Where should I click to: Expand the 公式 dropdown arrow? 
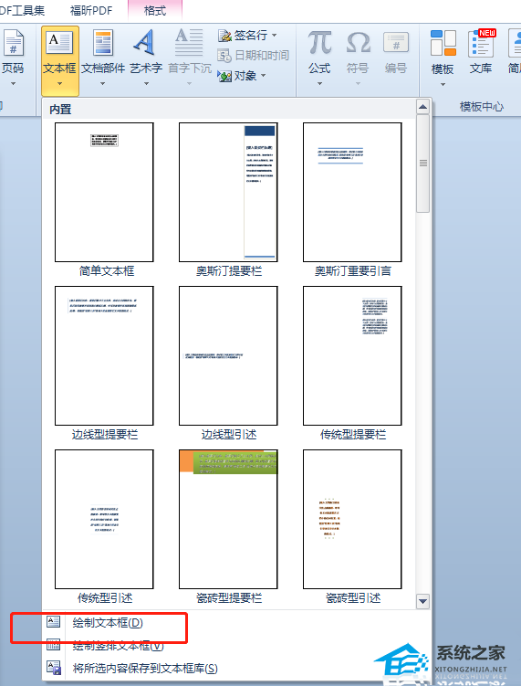(319, 83)
